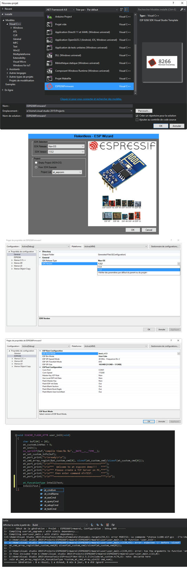The width and height of the screenshot is (187, 577).
Task: Select at_setupCmd IntelliSense suggestion
Action: point(52,505)
